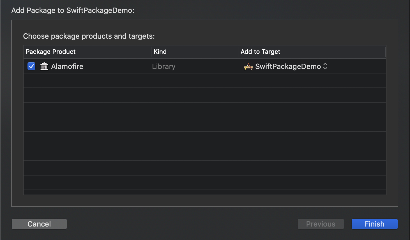
Task: Select the Alamofire product name
Action: pyautogui.click(x=67, y=66)
